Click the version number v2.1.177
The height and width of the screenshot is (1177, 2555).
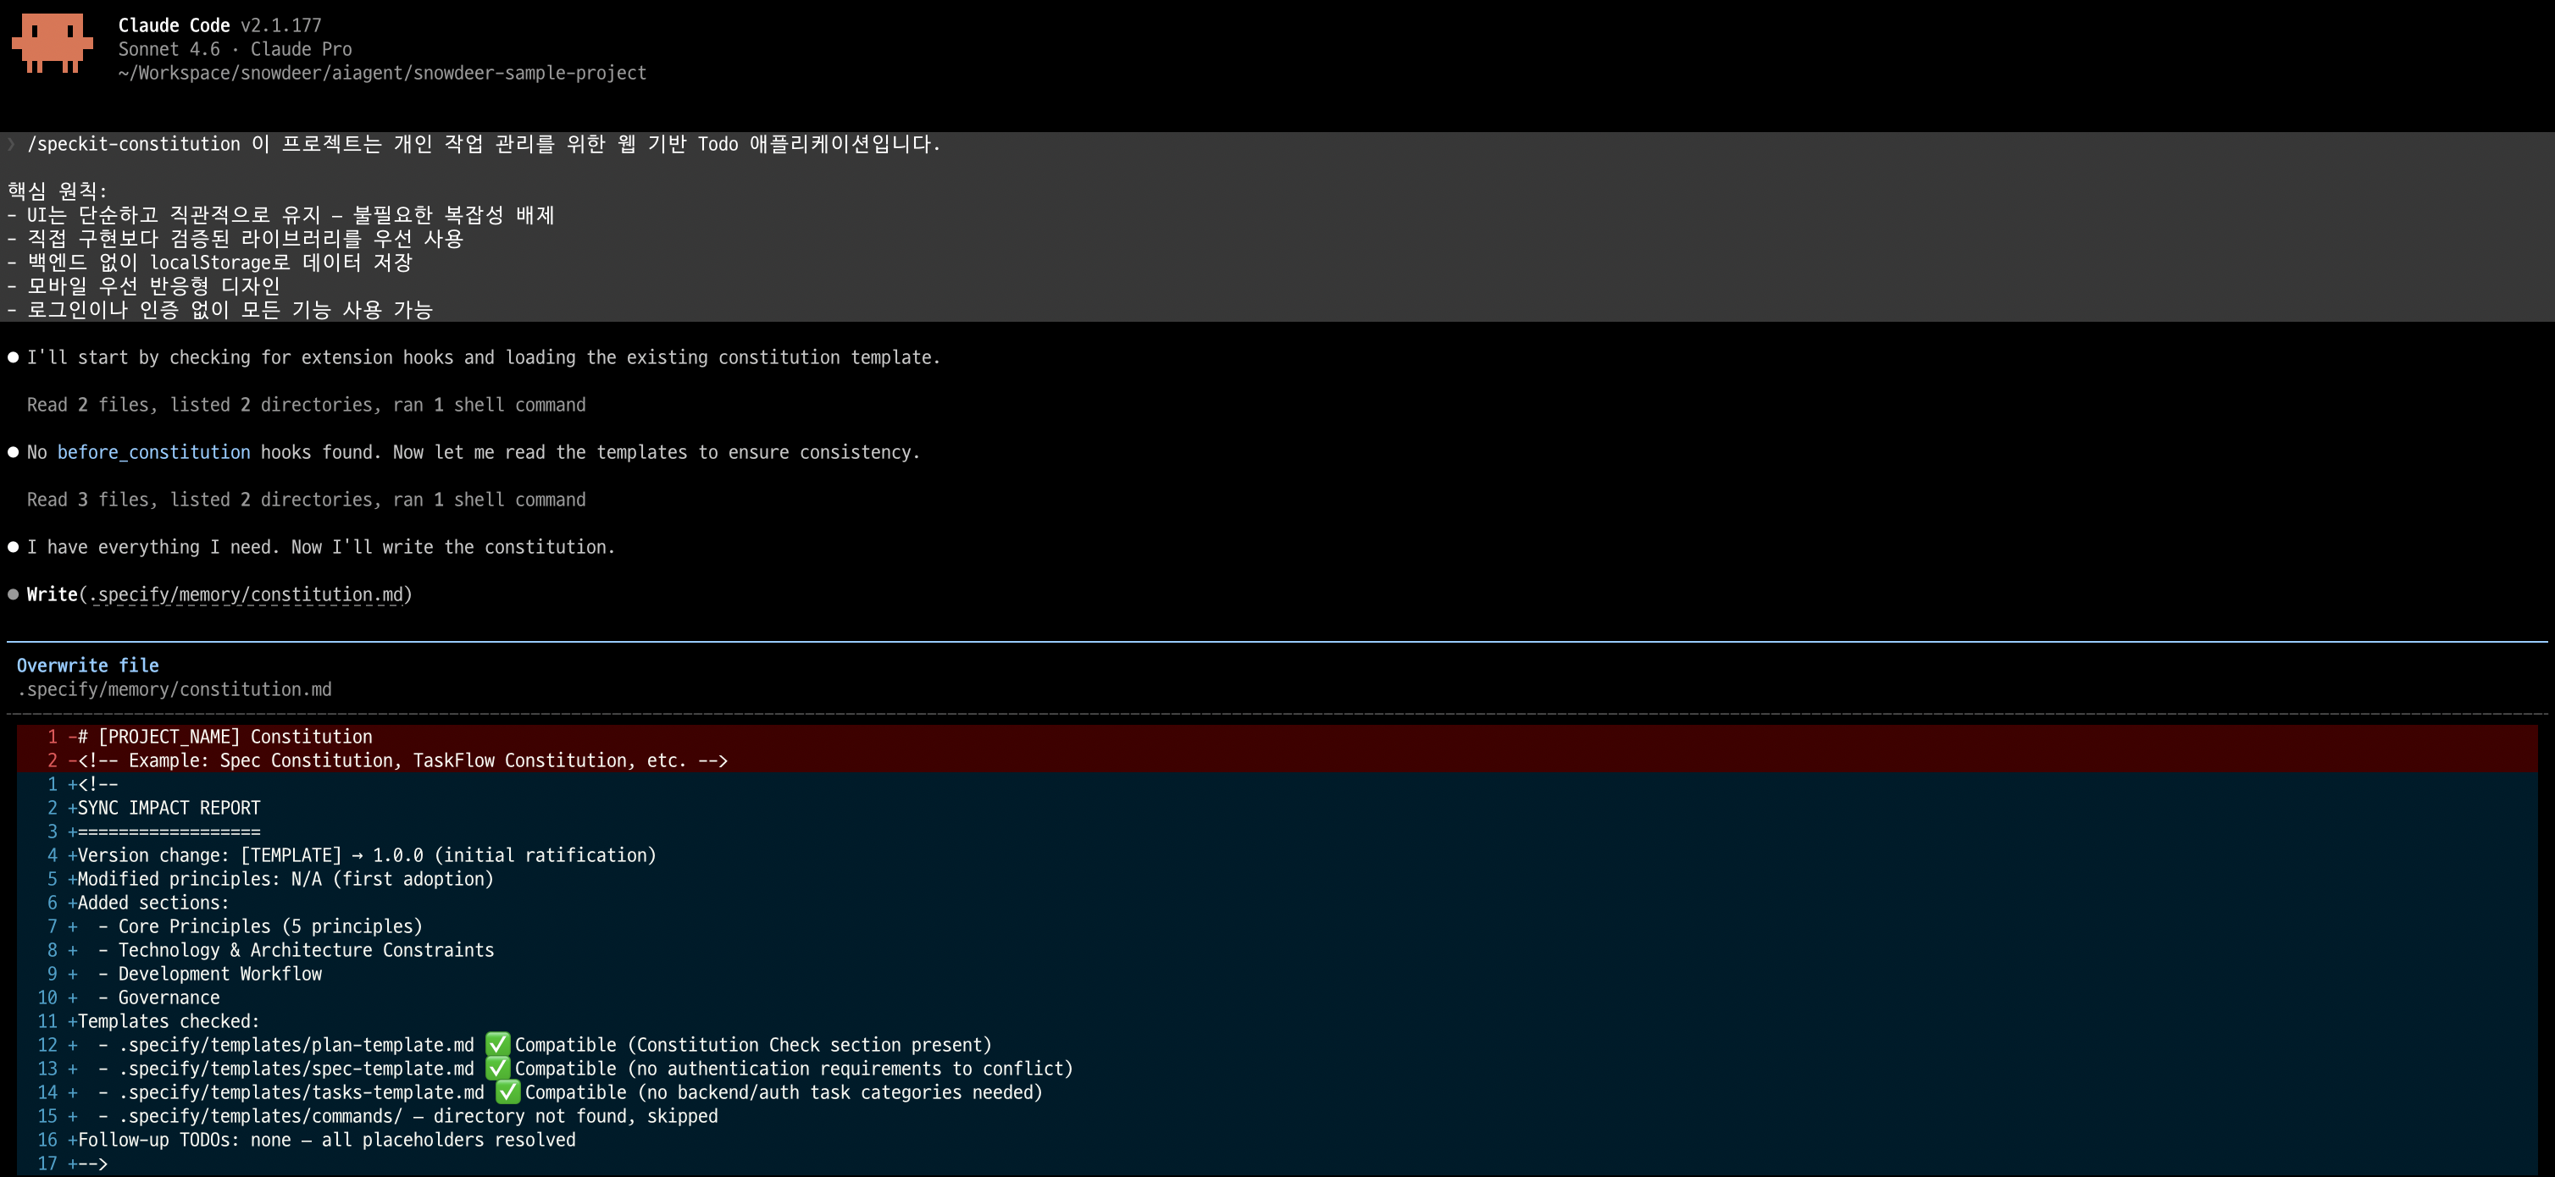click(x=280, y=25)
